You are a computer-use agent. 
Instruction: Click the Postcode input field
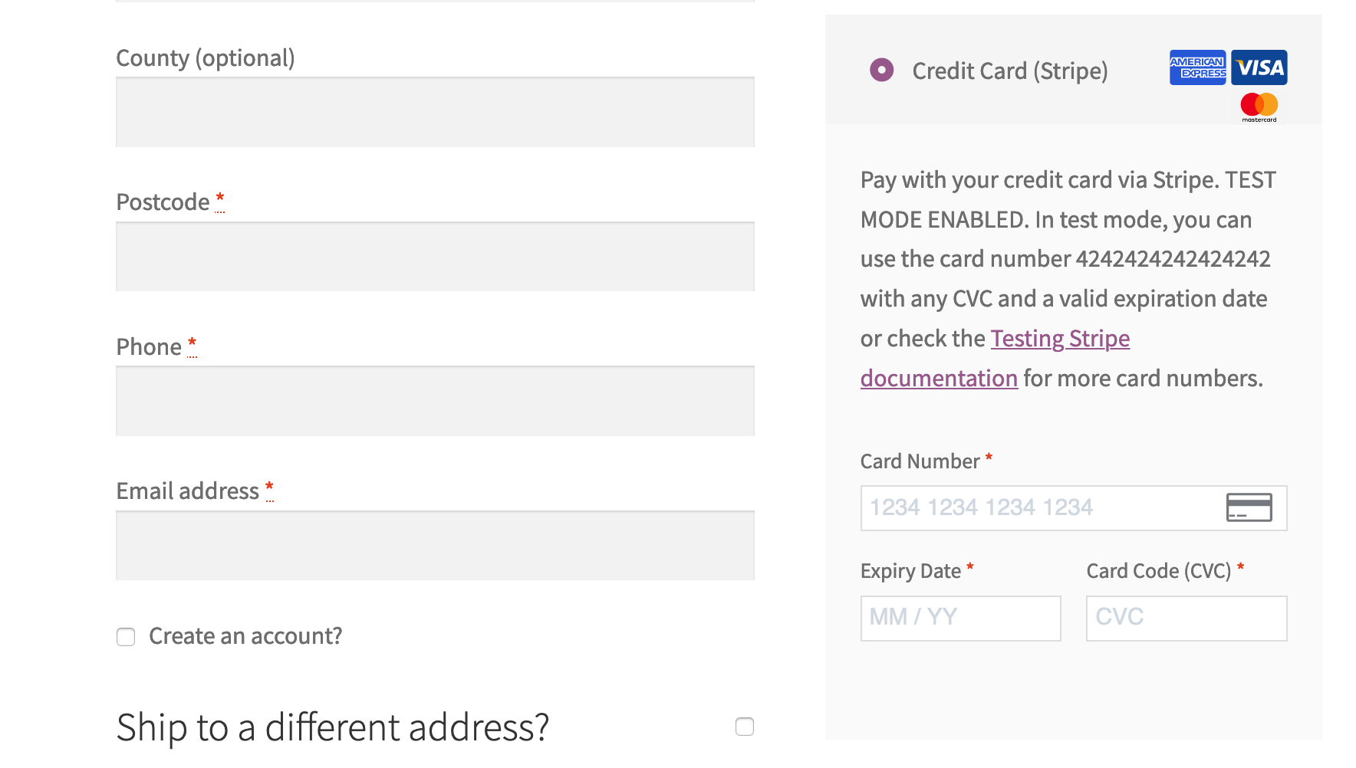click(434, 257)
